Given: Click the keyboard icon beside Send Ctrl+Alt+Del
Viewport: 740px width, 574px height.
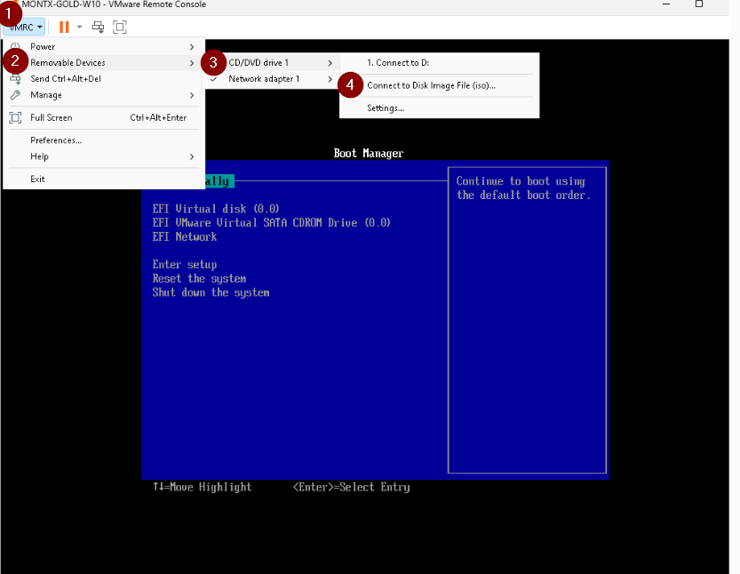Looking at the screenshot, I should coord(15,79).
